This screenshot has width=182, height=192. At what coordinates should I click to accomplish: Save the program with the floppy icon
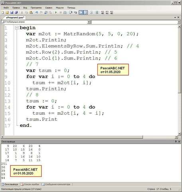coord(12,12)
